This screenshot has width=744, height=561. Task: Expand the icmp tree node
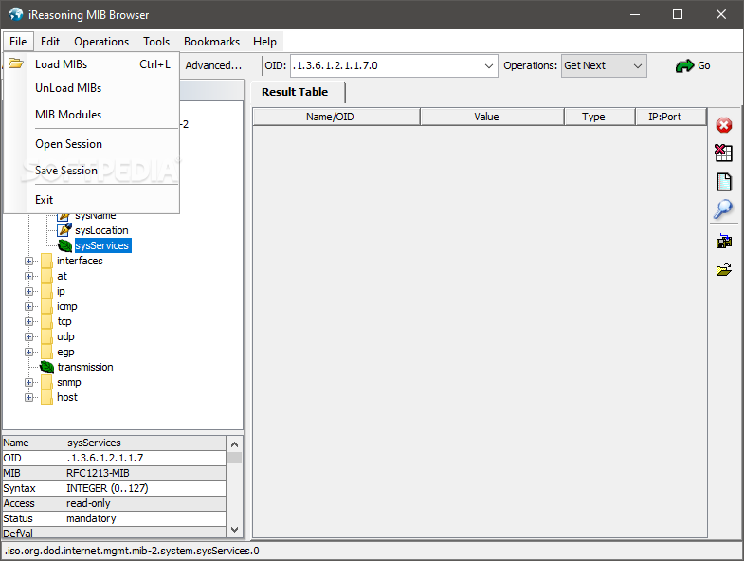(x=29, y=307)
